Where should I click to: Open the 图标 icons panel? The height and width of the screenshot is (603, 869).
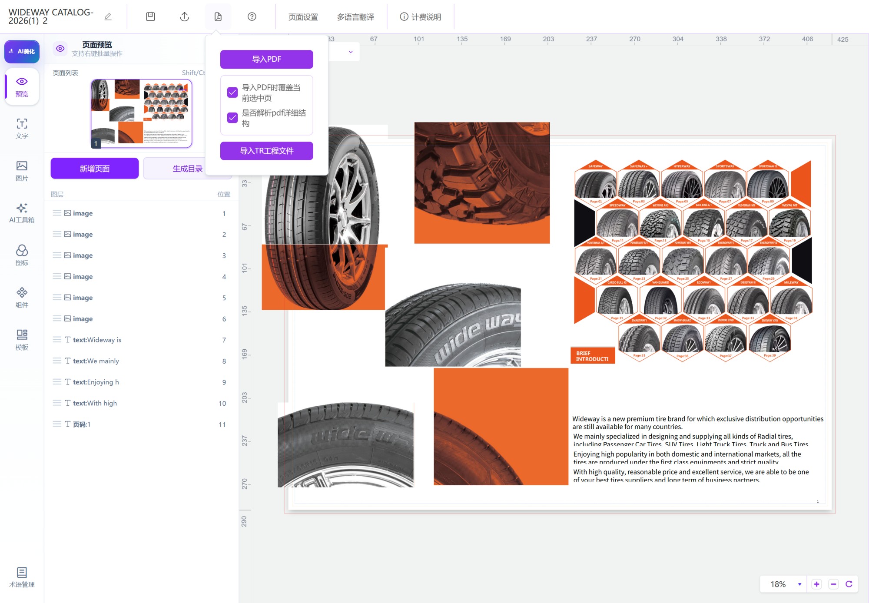point(22,255)
